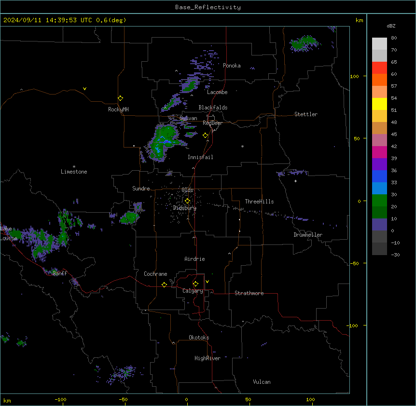The image size is (416, 406).
Task: Click the white asterisk east of Innisfail
Action: pyautogui.click(x=242, y=146)
